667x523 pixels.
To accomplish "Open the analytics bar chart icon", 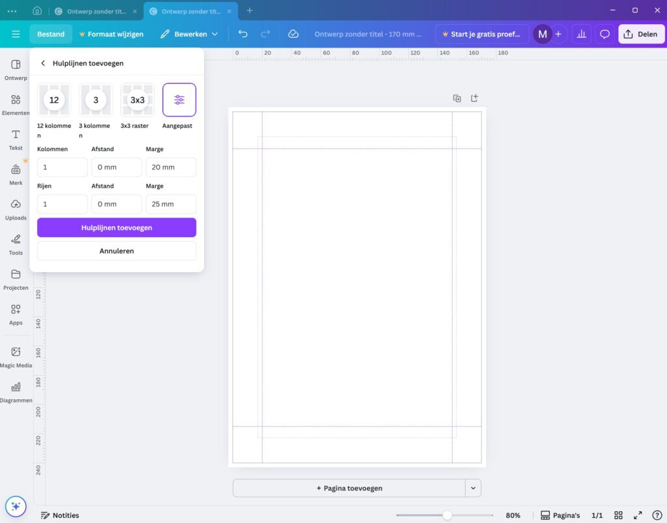I will [x=582, y=34].
